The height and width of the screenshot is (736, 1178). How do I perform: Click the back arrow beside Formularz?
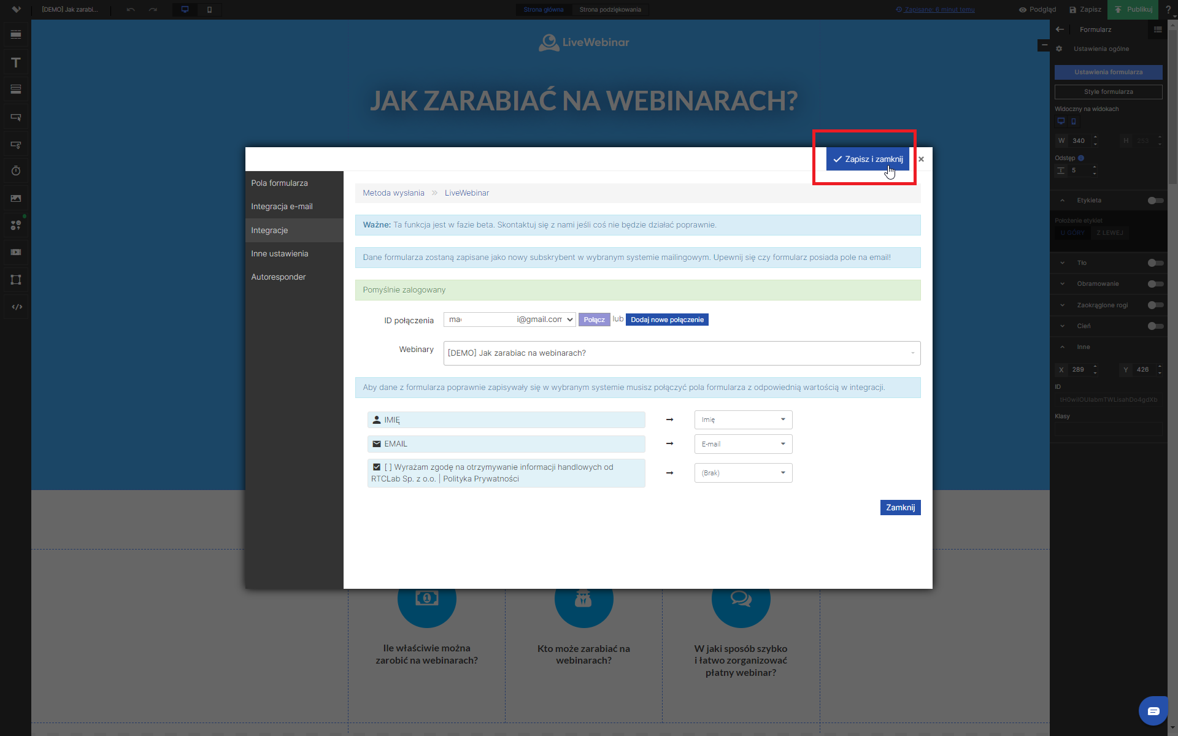(1060, 29)
